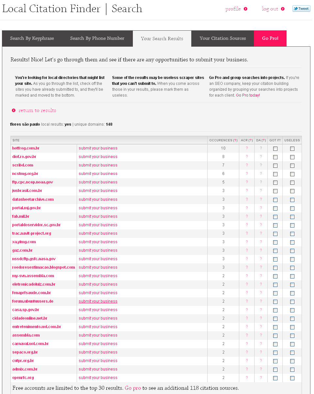Mark forum.ubuntuusers.de as useless
The width and height of the screenshot is (314, 394).
point(292,302)
